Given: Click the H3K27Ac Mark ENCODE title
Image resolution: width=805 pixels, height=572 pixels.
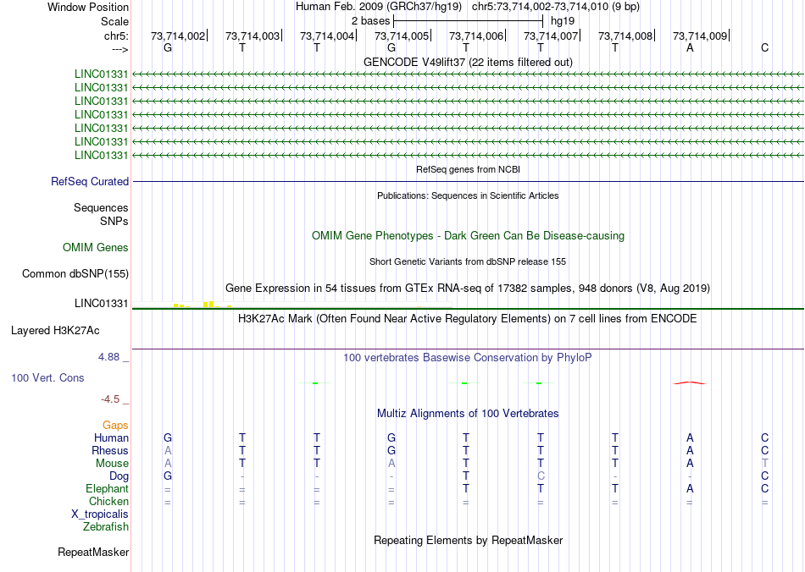Looking at the screenshot, I should click(468, 319).
